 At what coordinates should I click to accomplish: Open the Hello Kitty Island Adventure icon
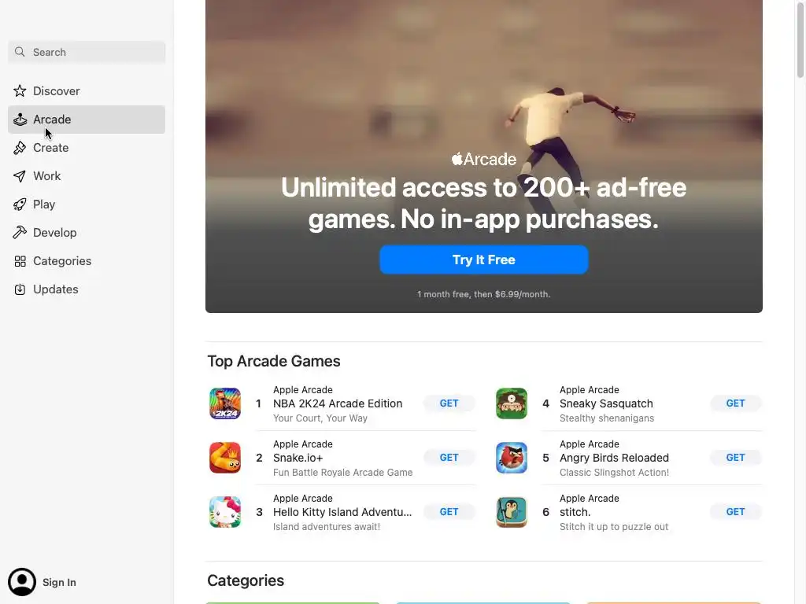[x=225, y=512]
